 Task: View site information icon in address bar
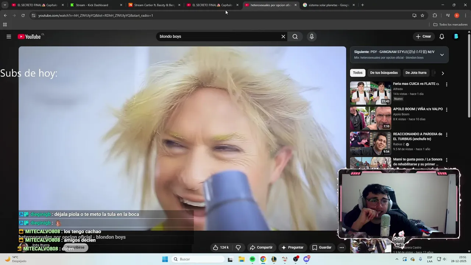coord(33,15)
